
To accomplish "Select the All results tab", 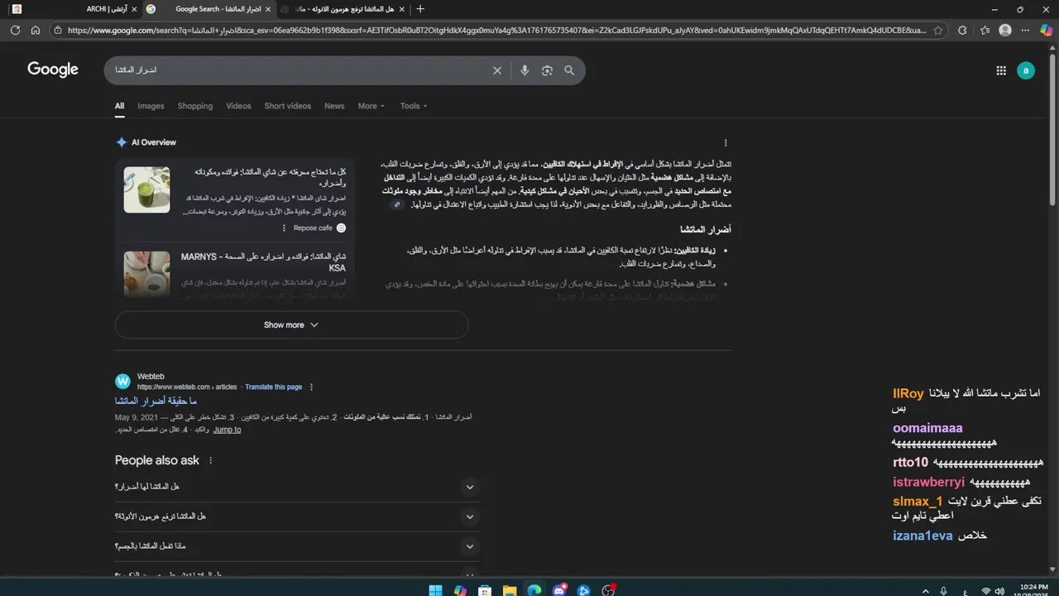I will pos(119,106).
